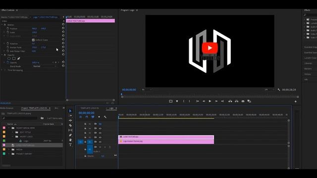Expand EDIT TITTLE bin

click(13, 133)
